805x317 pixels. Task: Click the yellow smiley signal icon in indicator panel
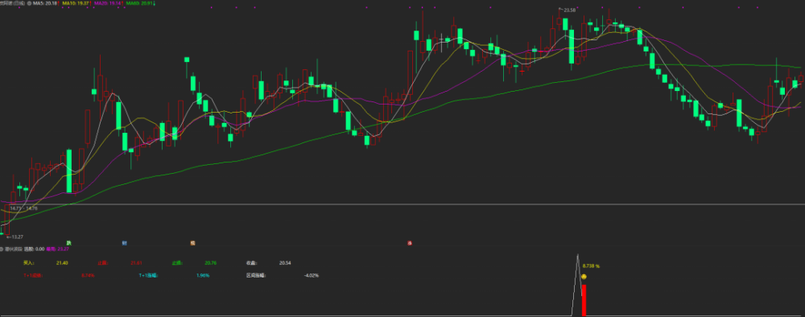(584, 277)
